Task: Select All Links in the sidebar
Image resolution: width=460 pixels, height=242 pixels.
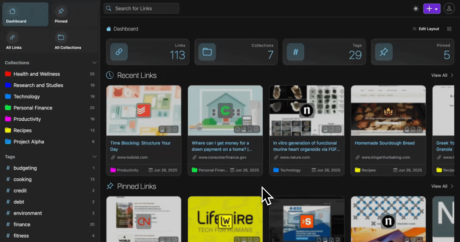Action: point(13,40)
